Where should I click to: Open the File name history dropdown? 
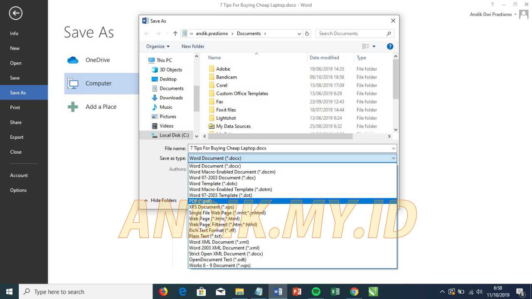tap(393, 148)
